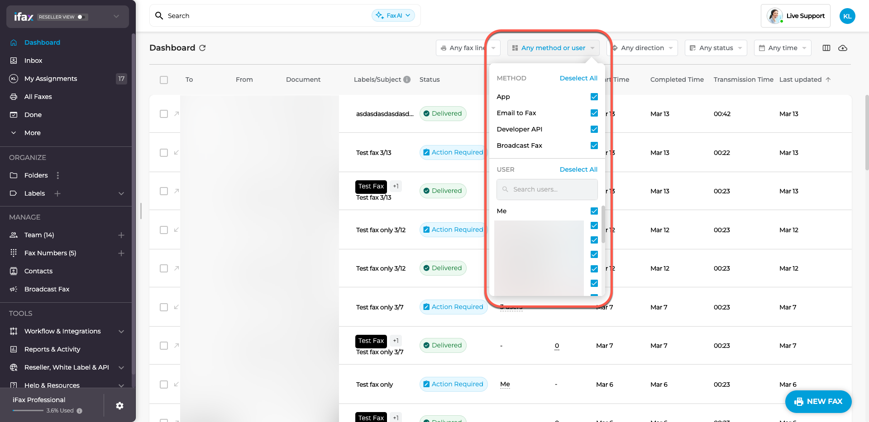Open settings gear in sidebar footer
869x422 pixels.
click(x=119, y=406)
